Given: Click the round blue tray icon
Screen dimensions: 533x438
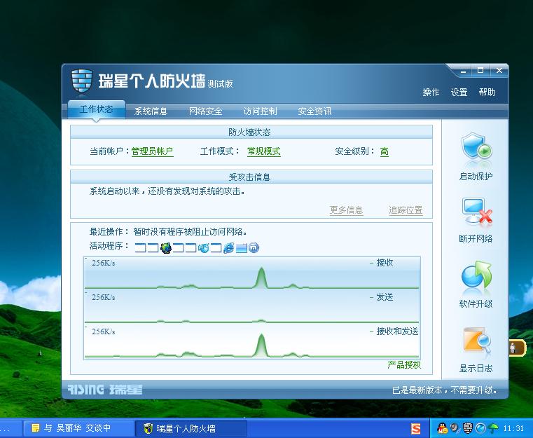Looking at the screenshot, I should point(480,428).
